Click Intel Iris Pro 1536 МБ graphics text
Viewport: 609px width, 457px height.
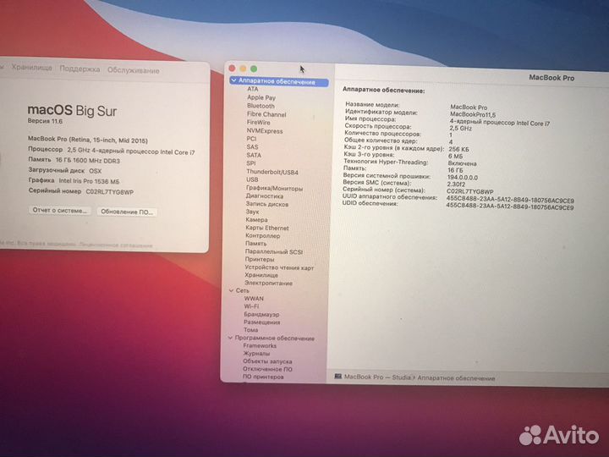click(x=89, y=181)
